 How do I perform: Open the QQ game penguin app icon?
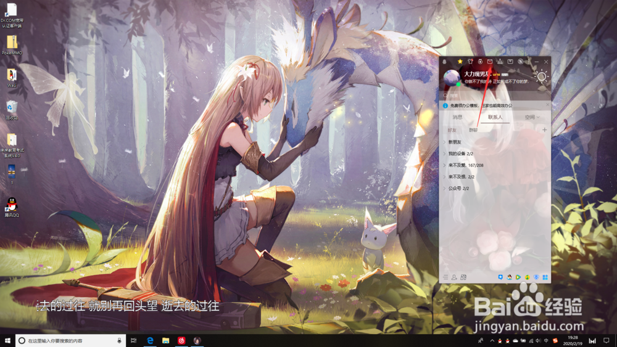tap(510, 277)
